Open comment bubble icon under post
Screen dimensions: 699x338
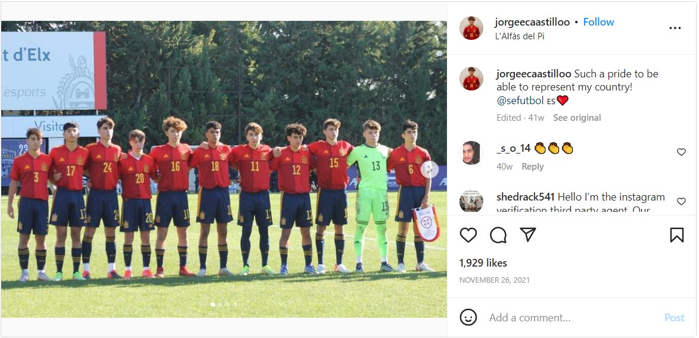point(498,234)
